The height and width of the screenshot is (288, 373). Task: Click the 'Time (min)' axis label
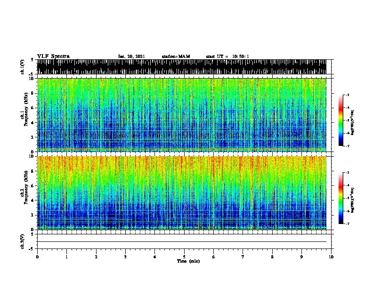point(188,261)
